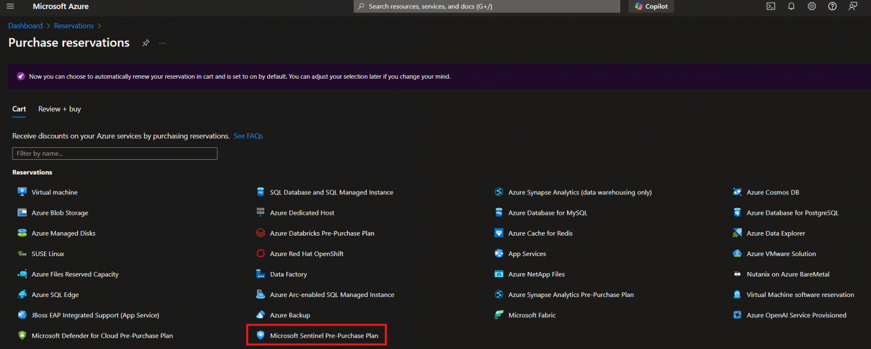This screenshot has height=349, width=871.
Task: Navigate to Reservations breadcrumb
Action: pos(74,25)
